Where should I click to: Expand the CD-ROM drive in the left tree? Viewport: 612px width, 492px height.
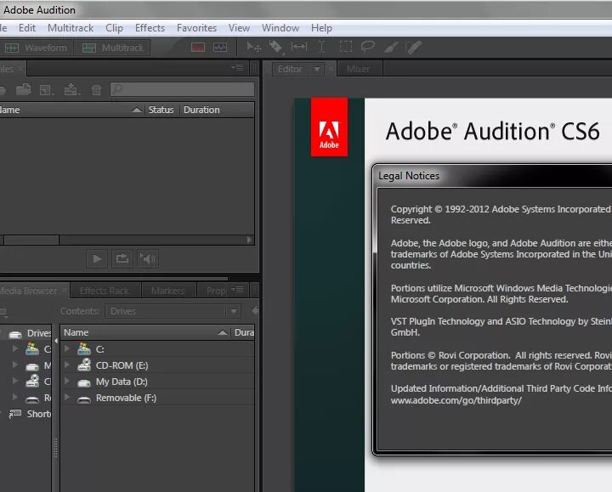pos(14,382)
